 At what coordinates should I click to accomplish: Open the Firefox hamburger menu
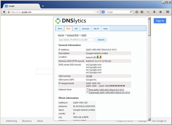pos(167,12)
